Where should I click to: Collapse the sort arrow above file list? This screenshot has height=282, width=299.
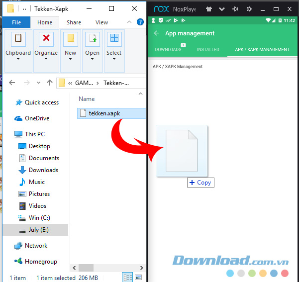tap(140, 94)
